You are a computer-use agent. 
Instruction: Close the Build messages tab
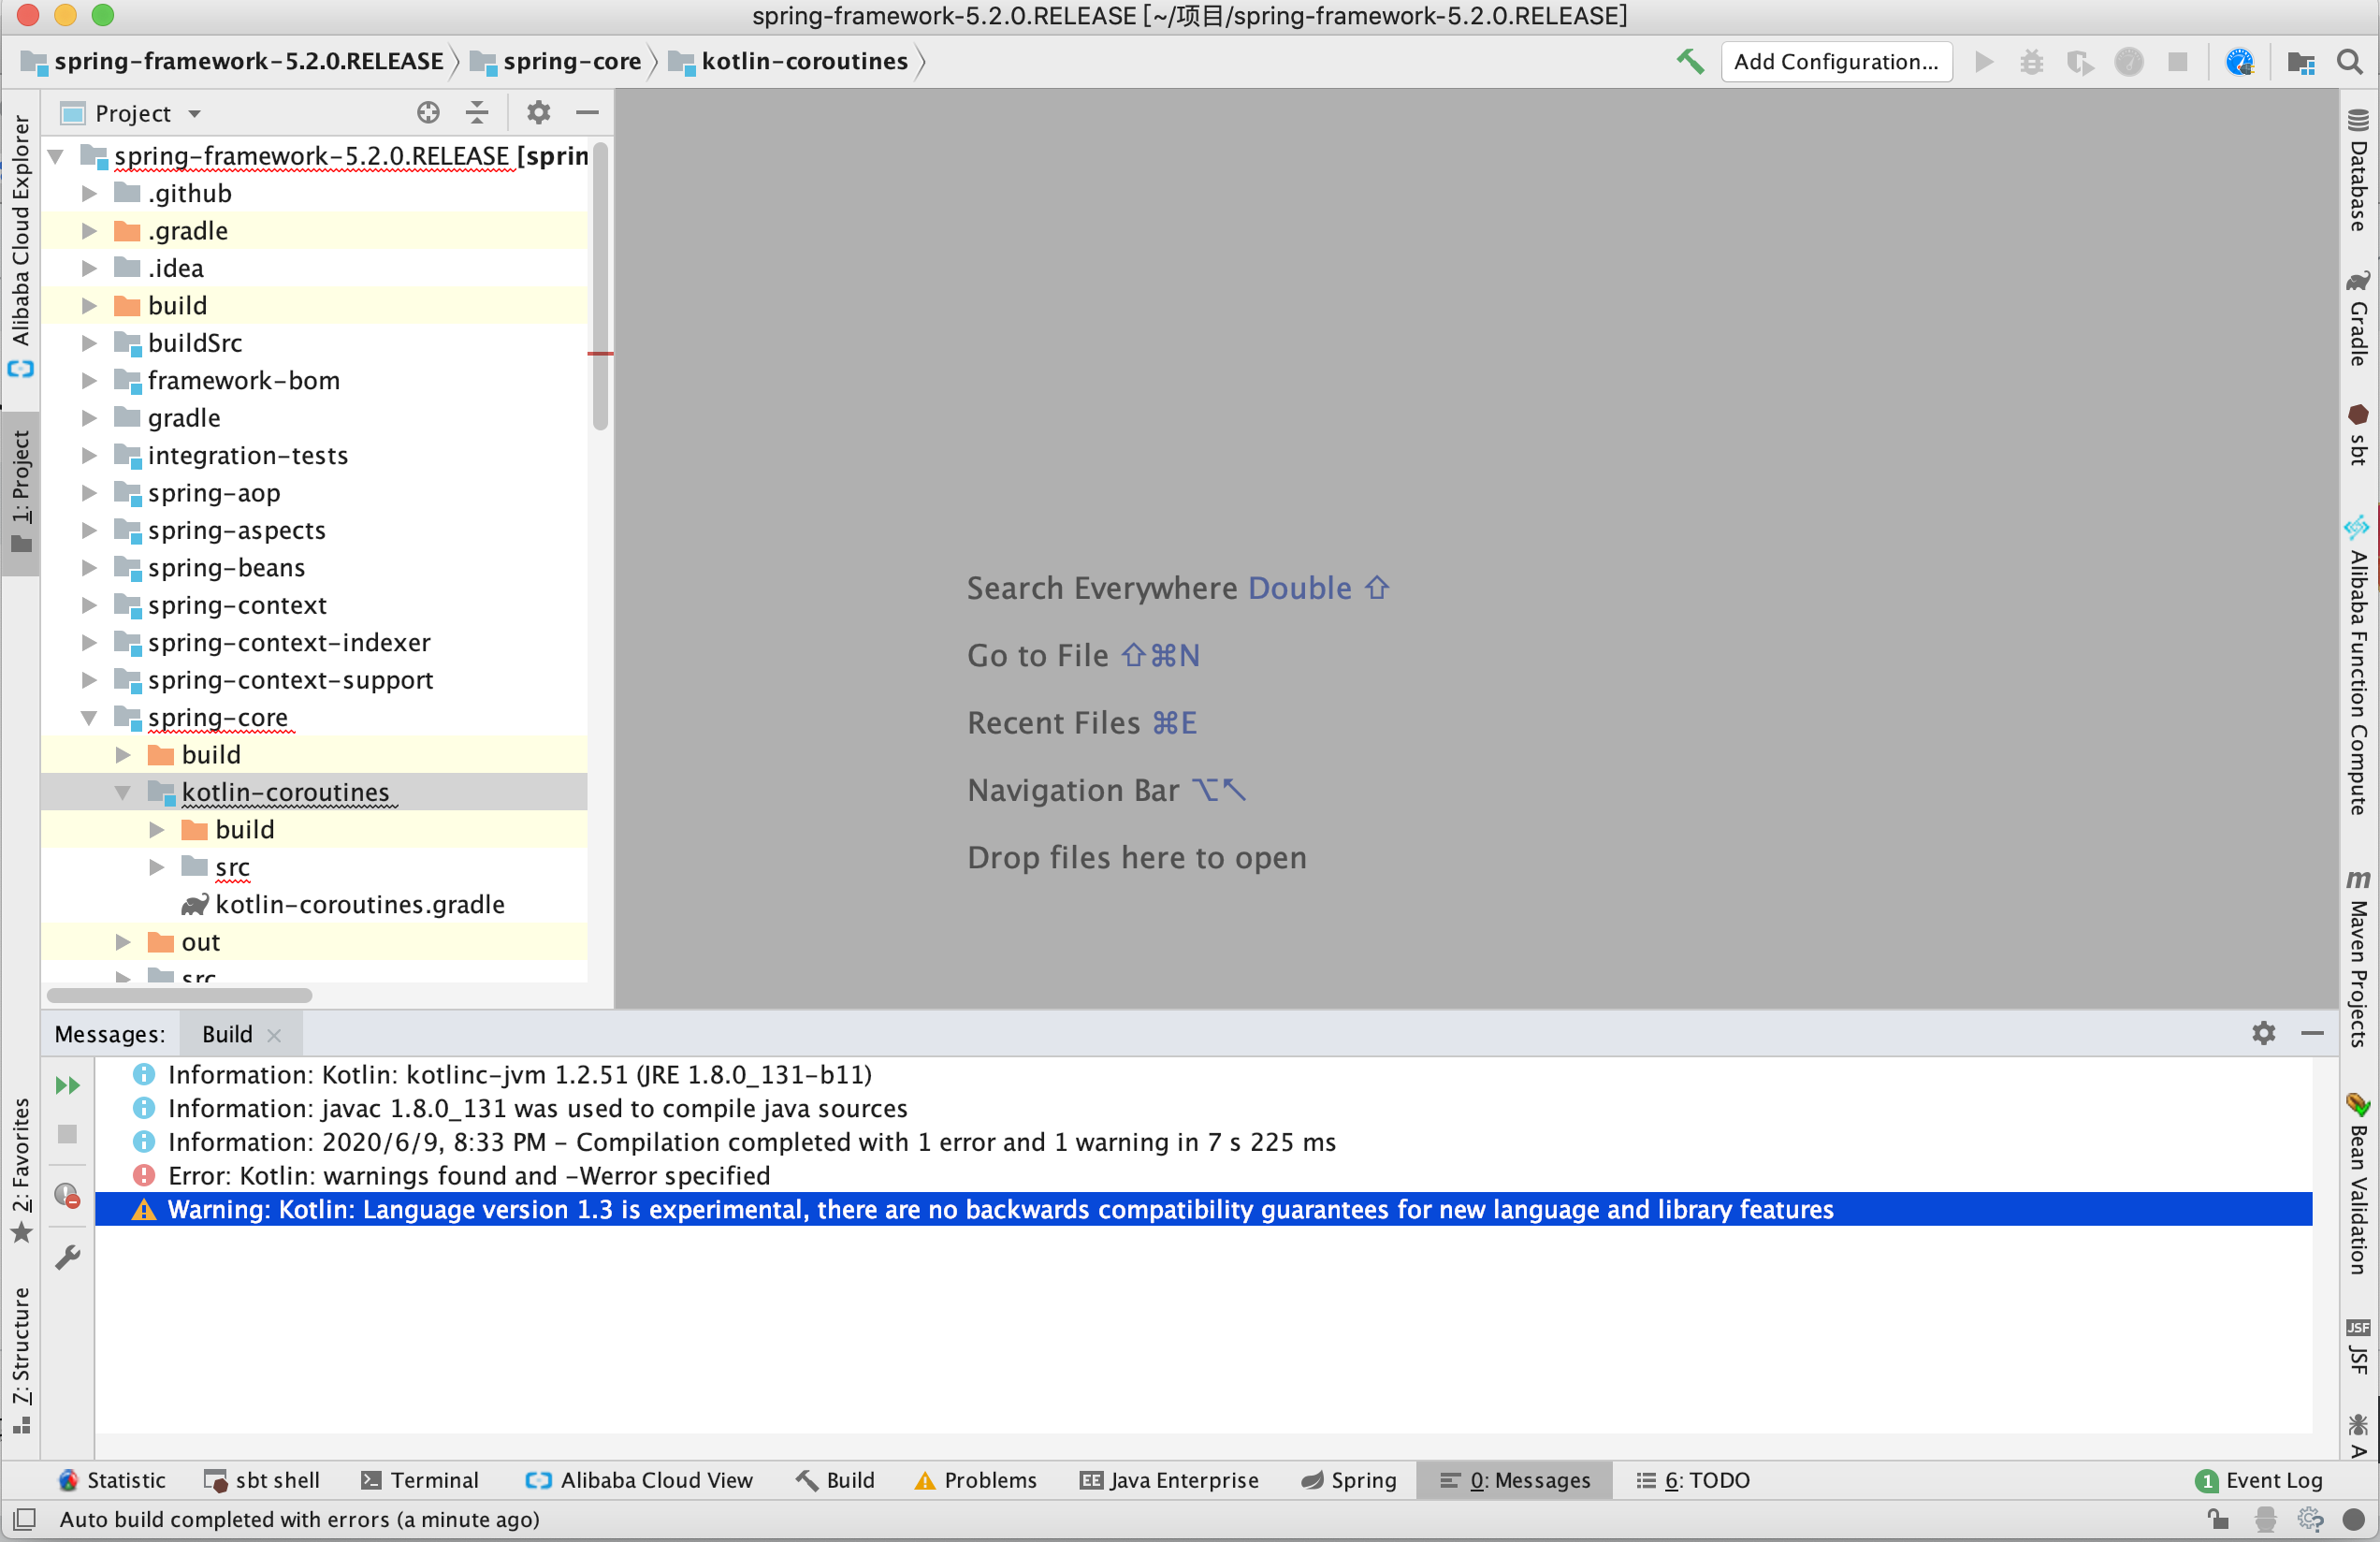click(x=274, y=1035)
